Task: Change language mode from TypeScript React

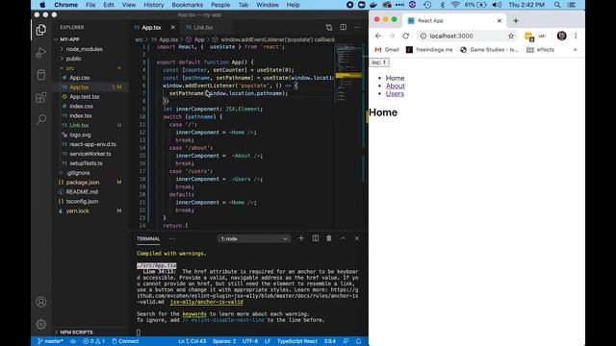Action: coord(297,341)
